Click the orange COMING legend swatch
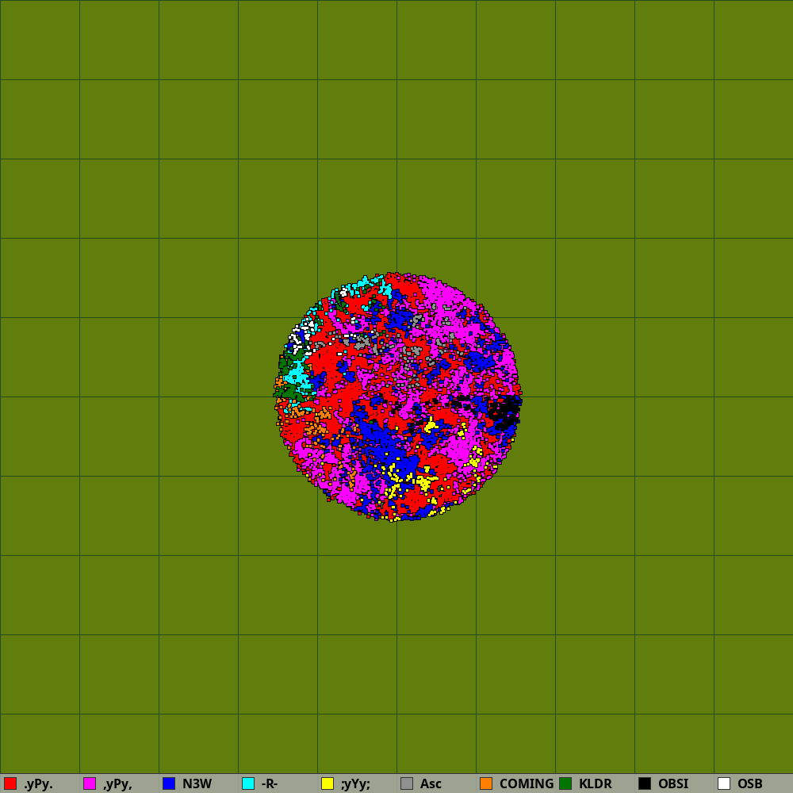The height and width of the screenshot is (793, 793). [x=486, y=783]
